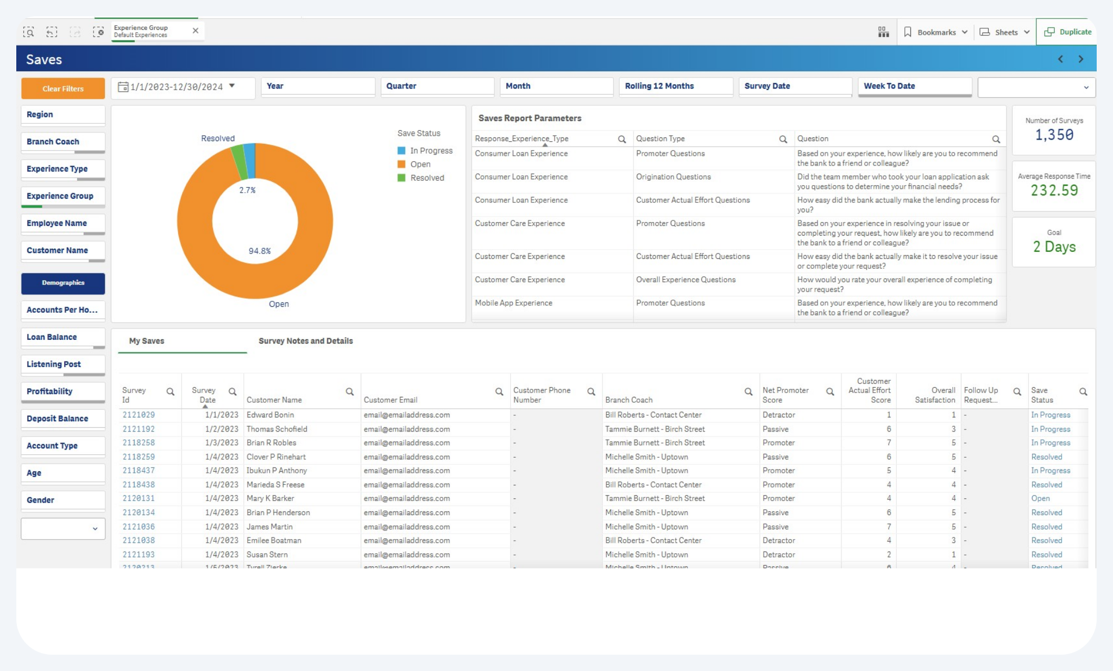The height and width of the screenshot is (671, 1113).
Task: Click the Resolved legend color swatch
Action: click(401, 178)
